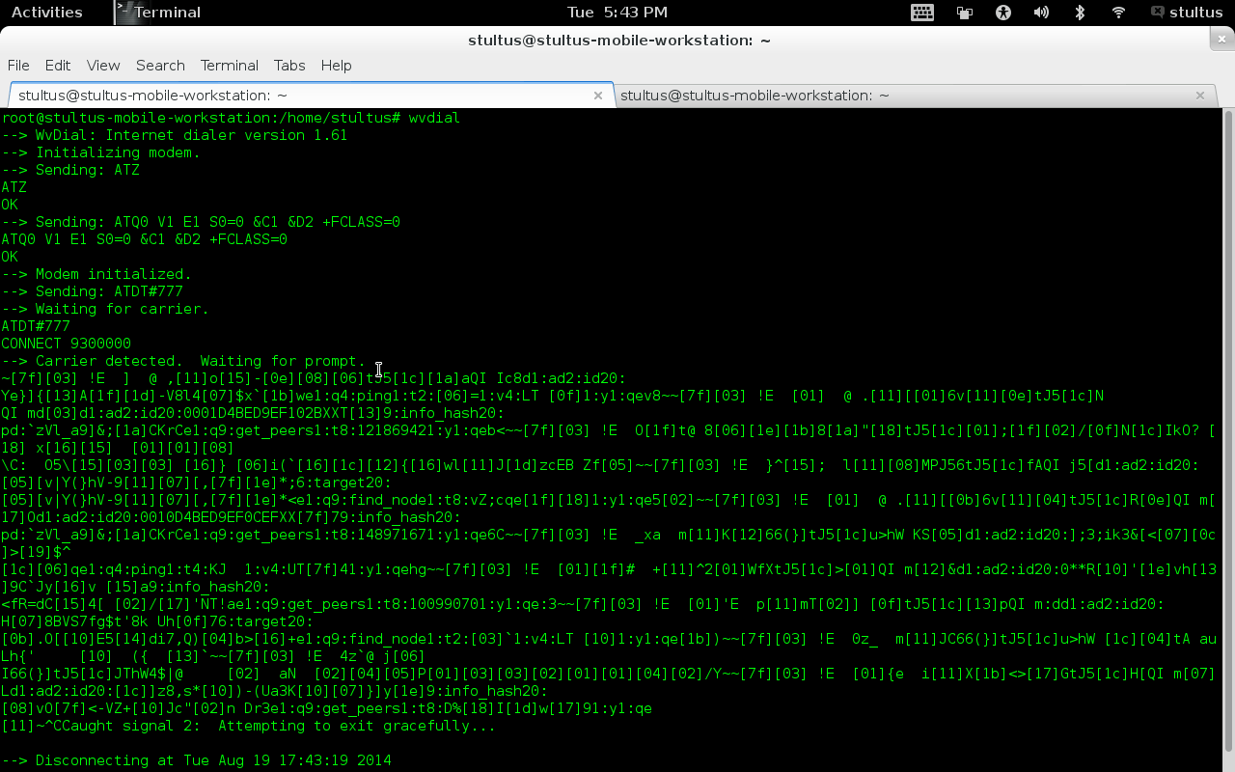Click the line 'CONNECT 9300000'
The image size is (1235, 772).
66,344
